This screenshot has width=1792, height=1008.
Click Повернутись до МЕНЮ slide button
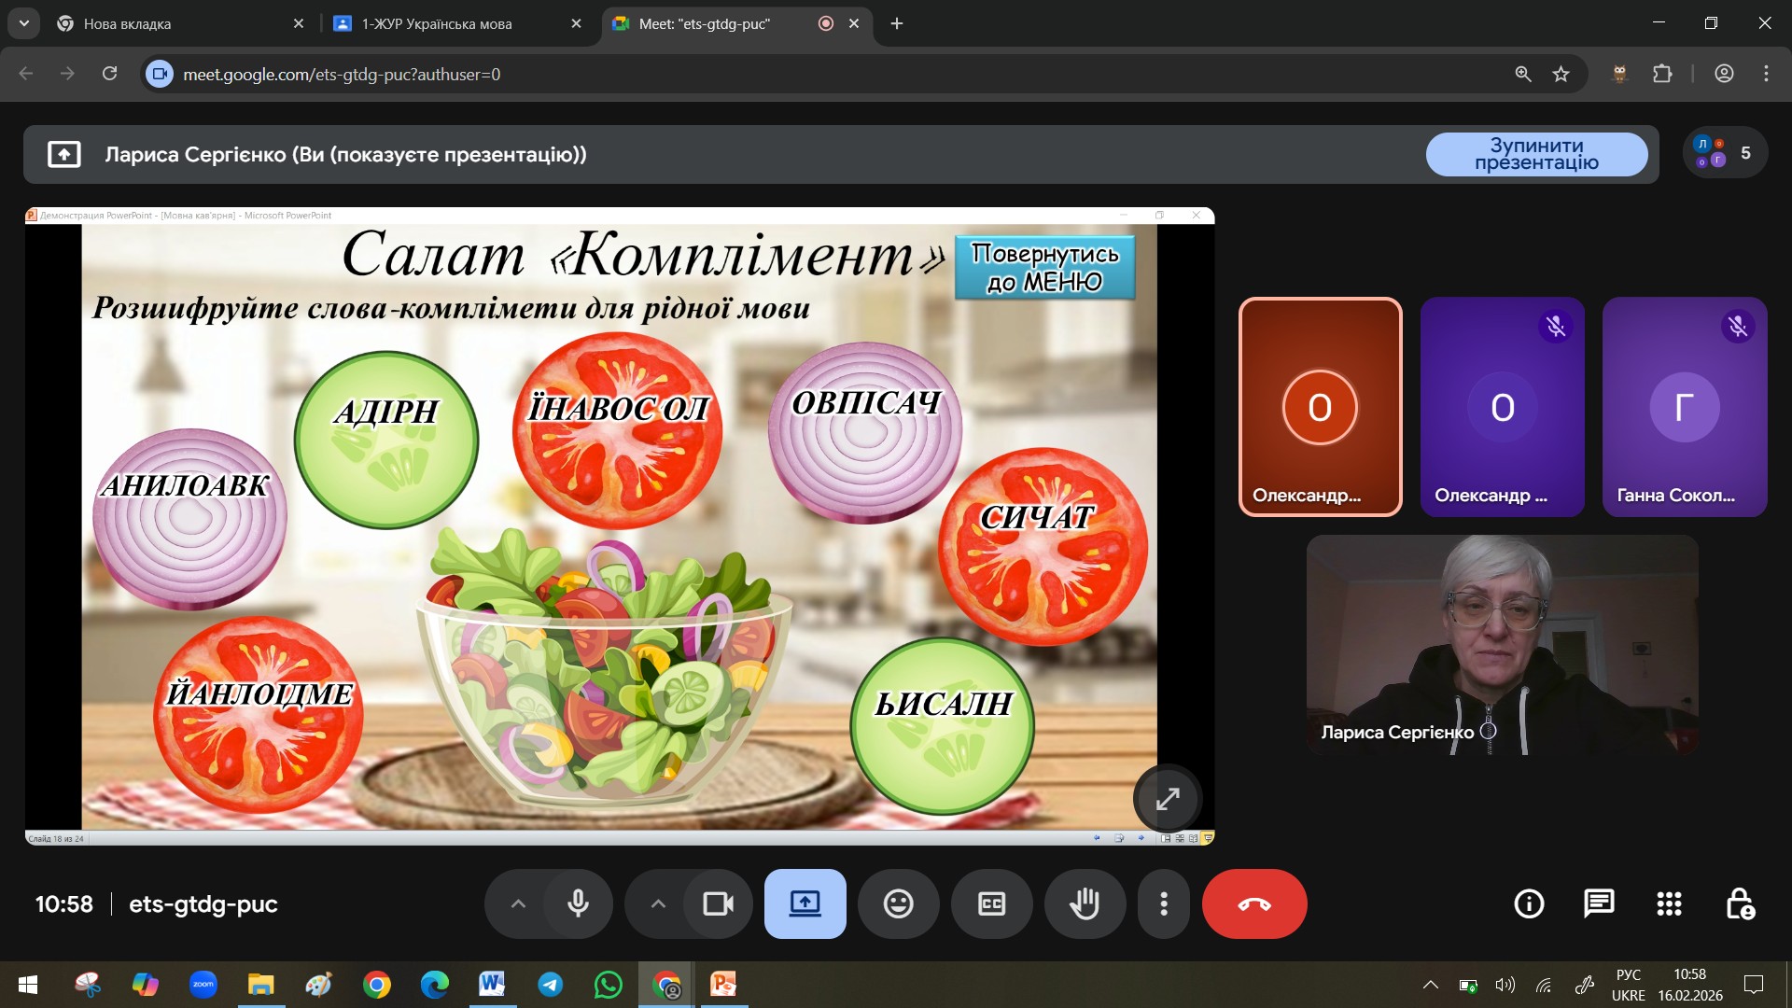tap(1044, 268)
